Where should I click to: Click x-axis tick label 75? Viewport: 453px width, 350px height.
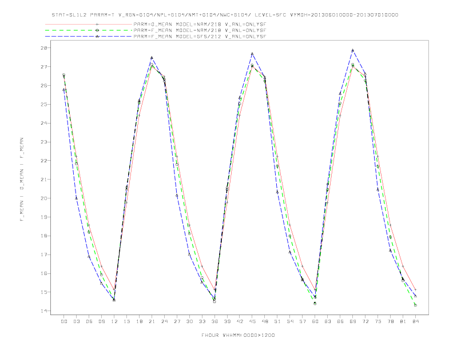pos(378,321)
